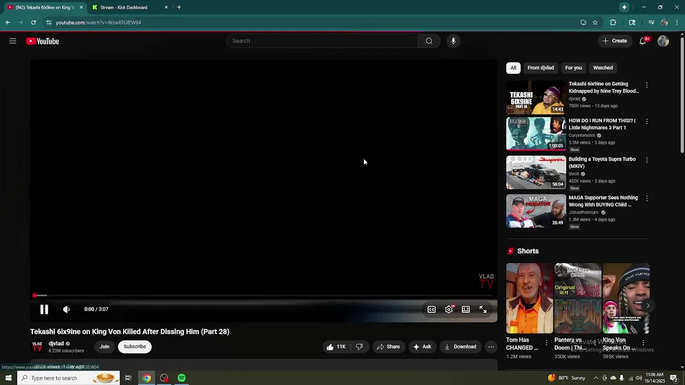The image size is (685, 385).
Task: Open Tekashi 6ix9ine Kidnapped video thumbnail
Action: (x=536, y=97)
